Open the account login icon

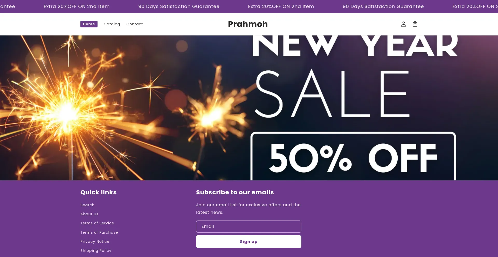tap(403, 24)
